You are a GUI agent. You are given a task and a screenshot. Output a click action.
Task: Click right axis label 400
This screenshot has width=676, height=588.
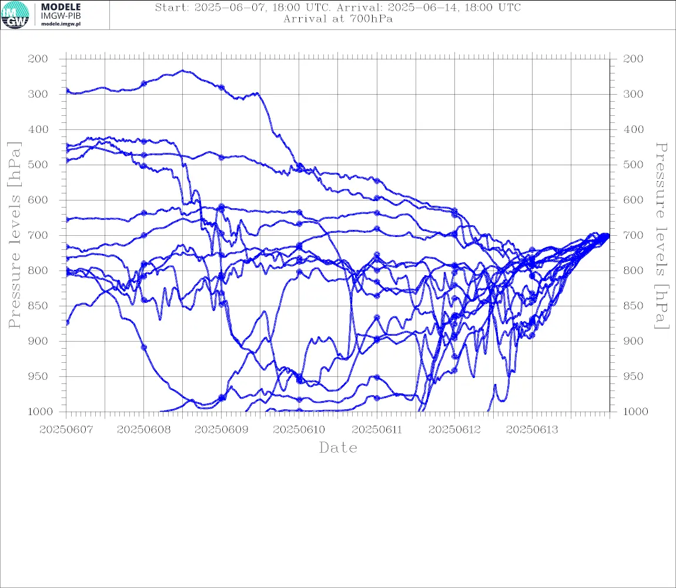(633, 129)
